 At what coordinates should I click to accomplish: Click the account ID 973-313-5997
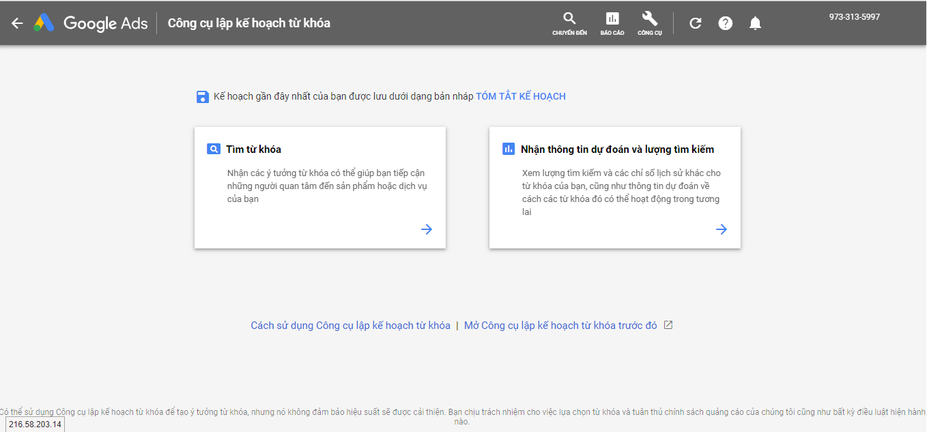[854, 17]
